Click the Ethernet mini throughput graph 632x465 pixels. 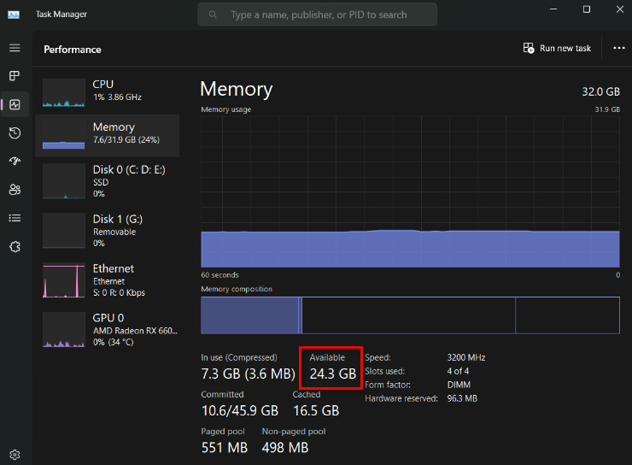coord(64,280)
